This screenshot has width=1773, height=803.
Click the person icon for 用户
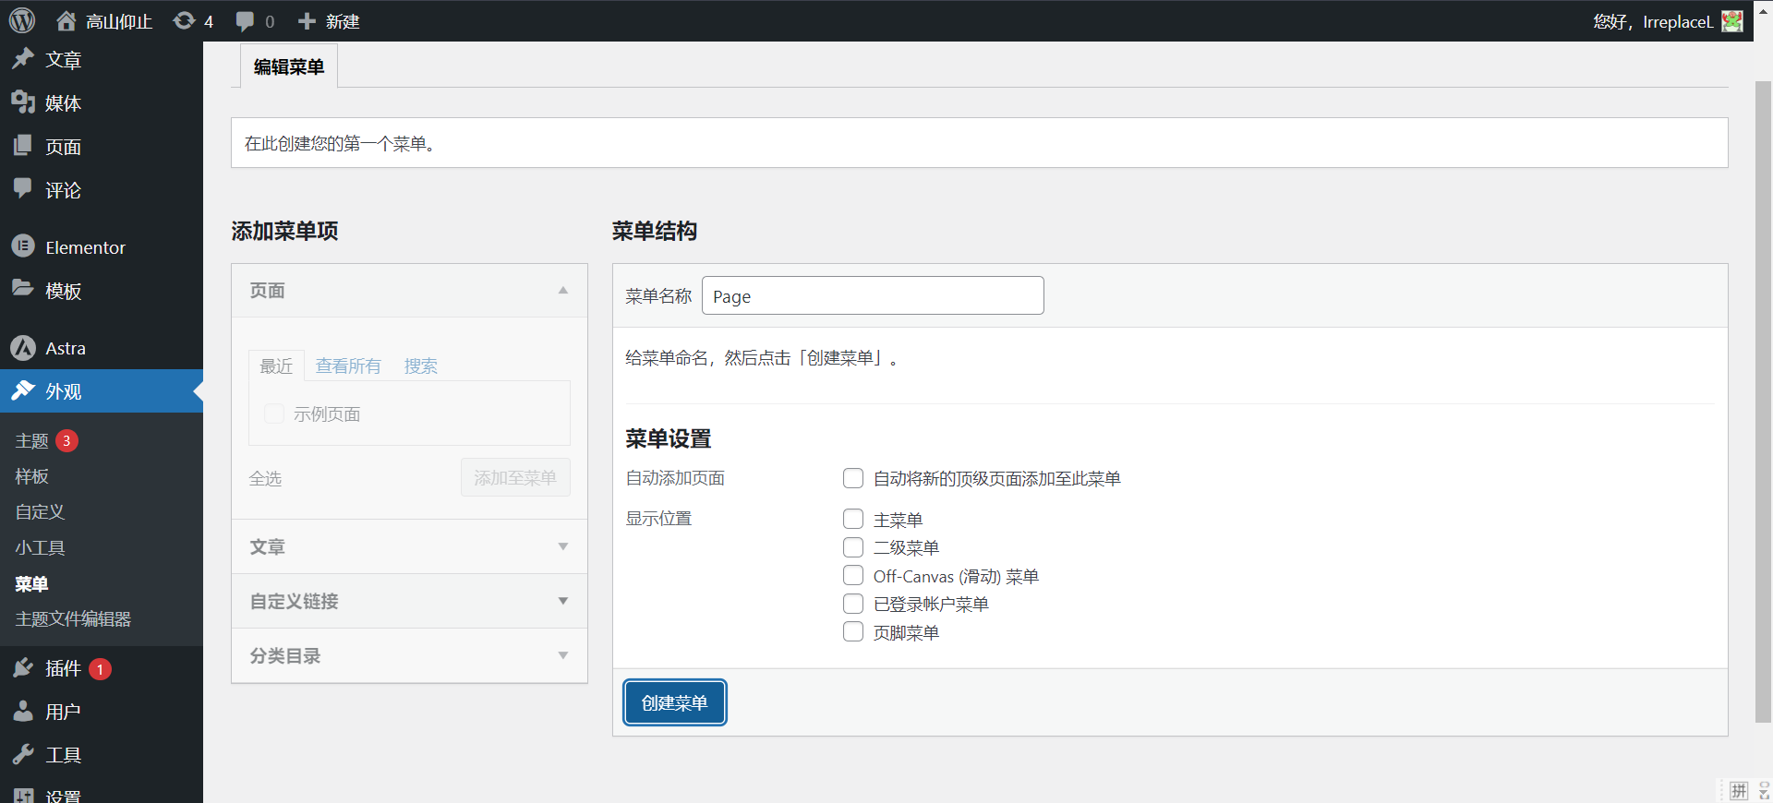tap(23, 712)
